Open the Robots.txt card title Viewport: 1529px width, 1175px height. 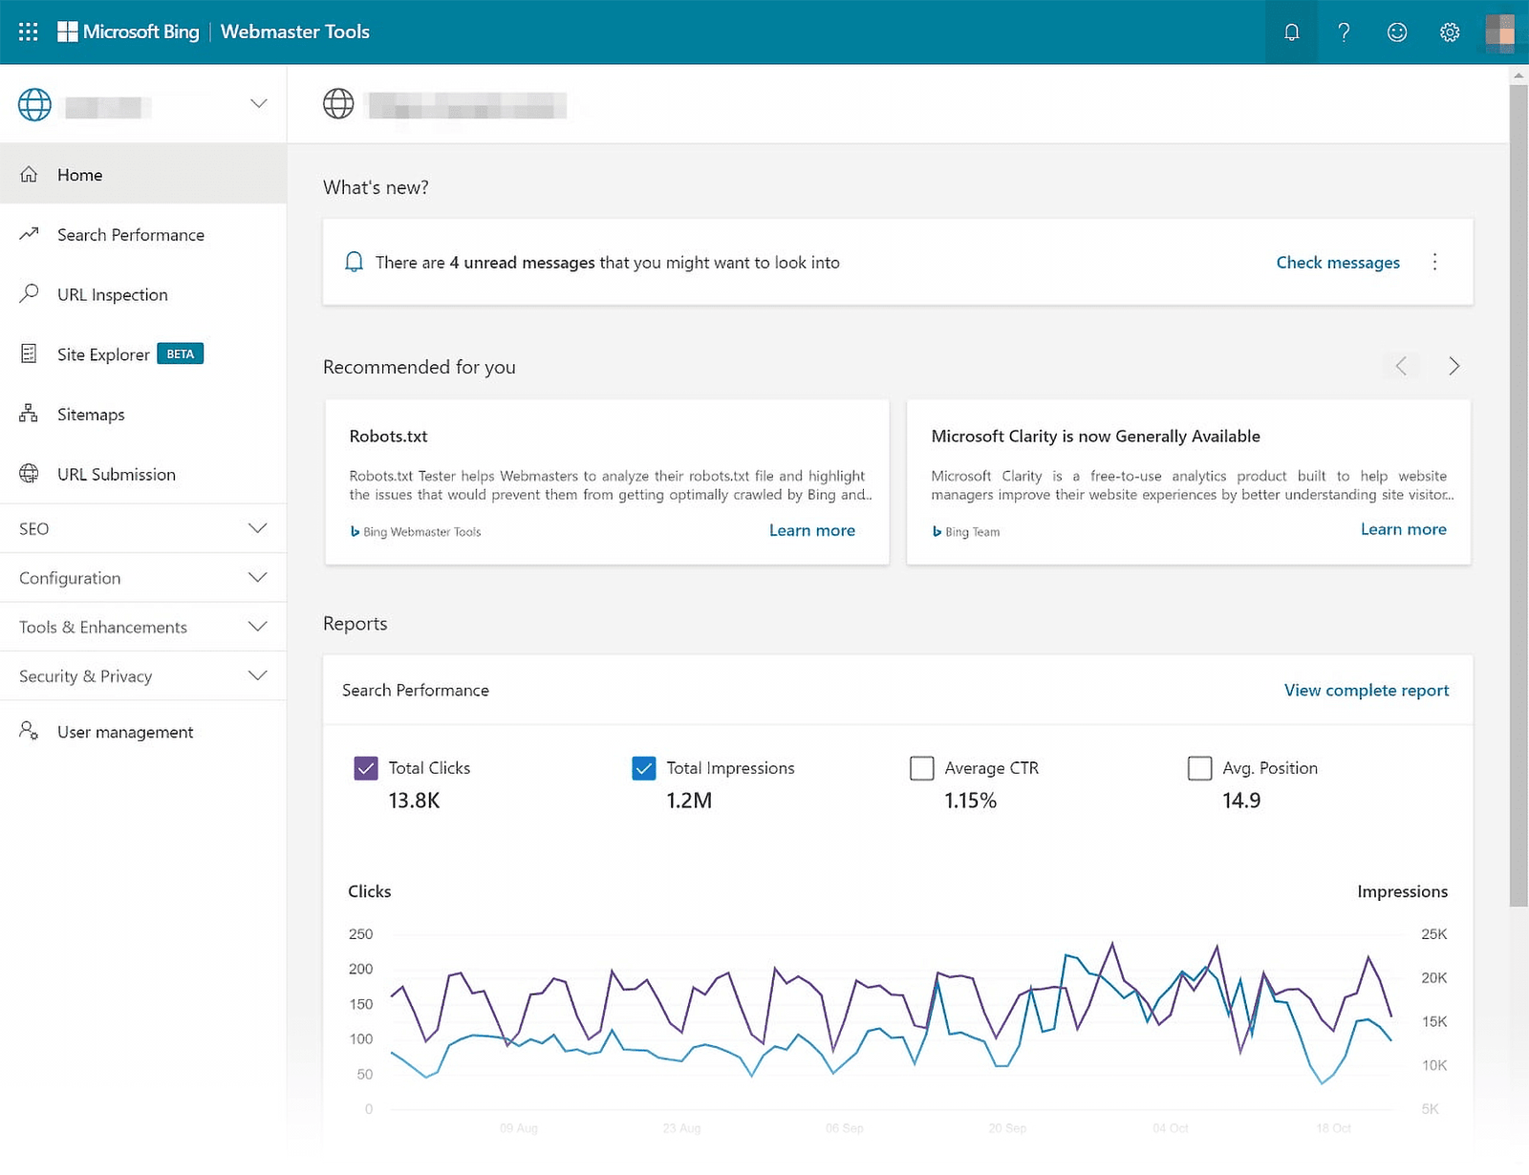click(x=388, y=436)
